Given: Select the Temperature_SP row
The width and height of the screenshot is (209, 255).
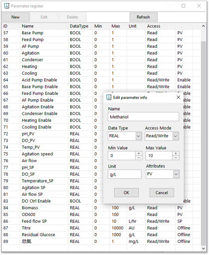Looking at the screenshot, I should (x=53, y=181).
